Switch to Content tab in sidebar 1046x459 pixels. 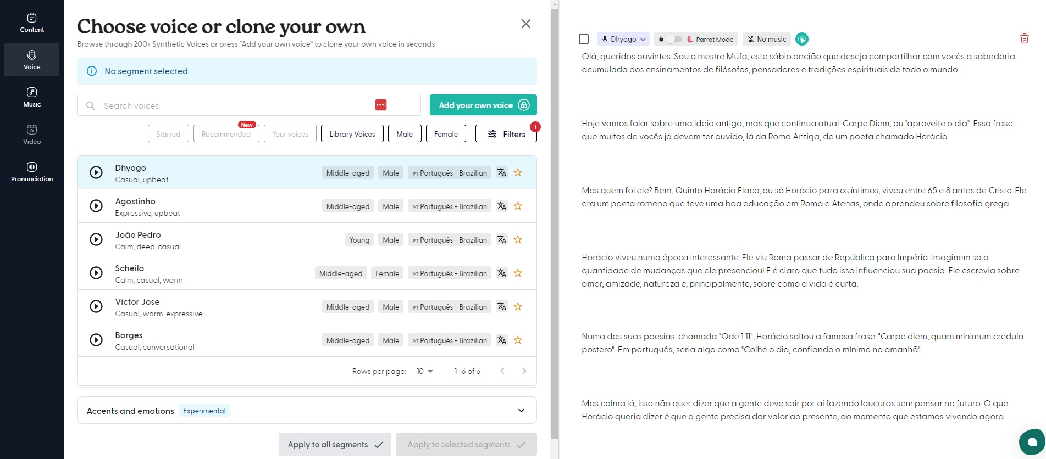coord(32,23)
